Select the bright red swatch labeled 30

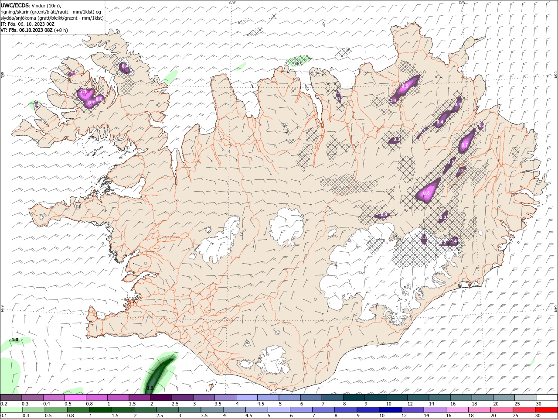(547, 410)
